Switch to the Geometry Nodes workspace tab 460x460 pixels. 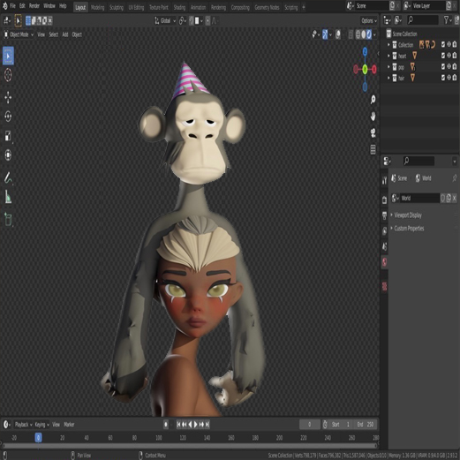(x=267, y=7)
